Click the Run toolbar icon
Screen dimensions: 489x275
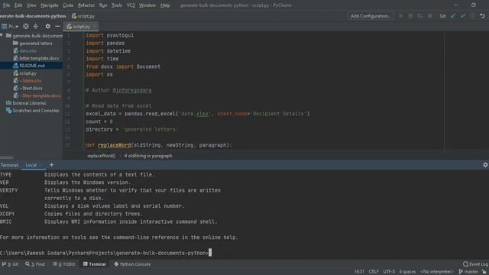[400, 16]
